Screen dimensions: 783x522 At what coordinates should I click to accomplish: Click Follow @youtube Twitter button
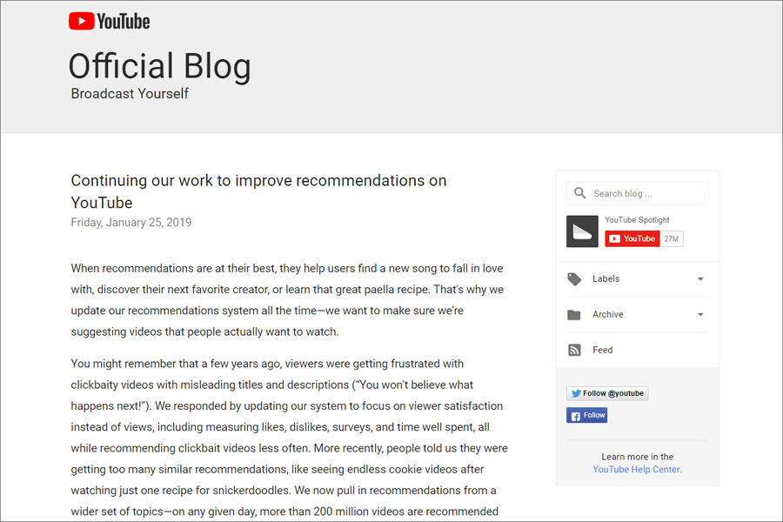point(607,393)
